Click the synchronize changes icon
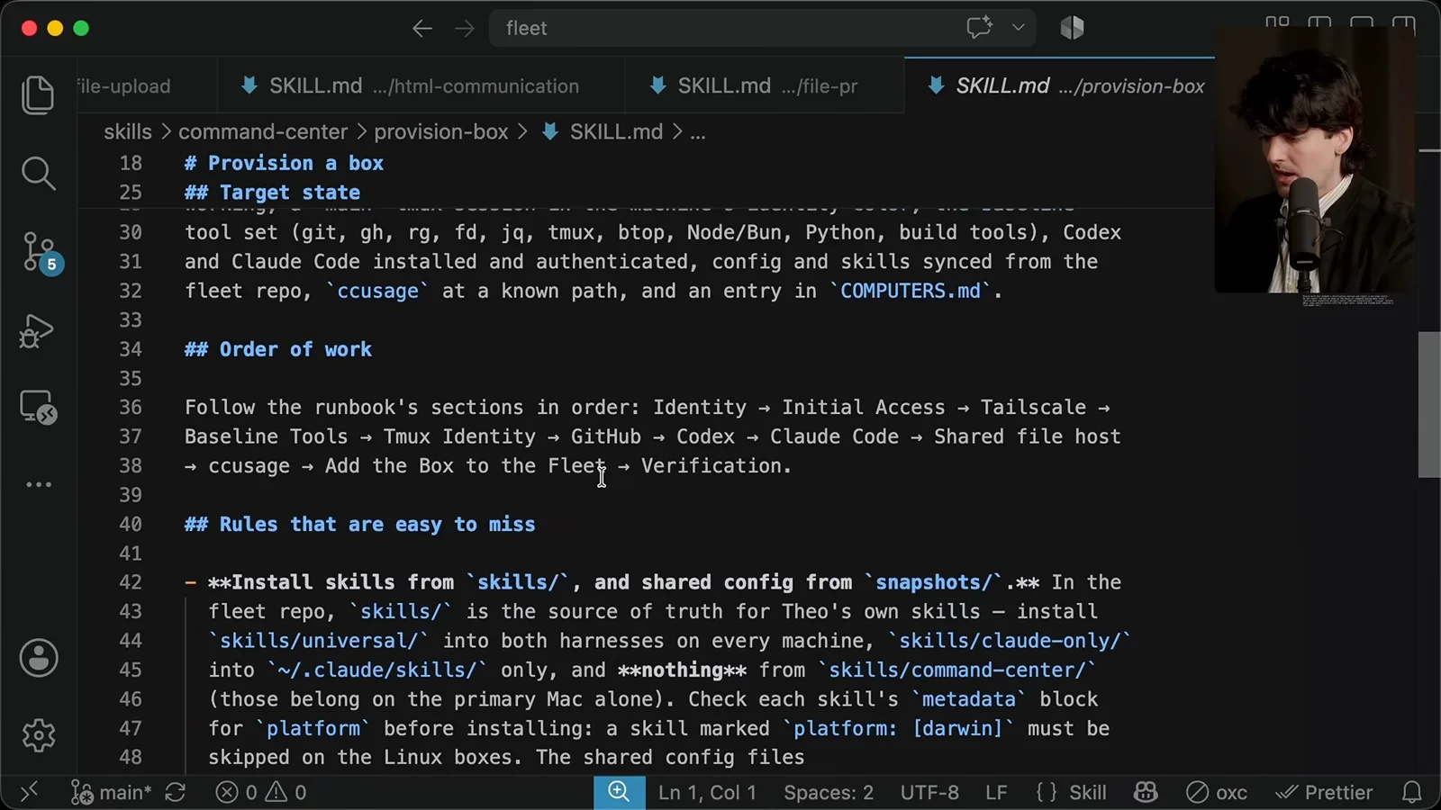This screenshot has height=810, width=1441. pyautogui.click(x=176, y=792)
